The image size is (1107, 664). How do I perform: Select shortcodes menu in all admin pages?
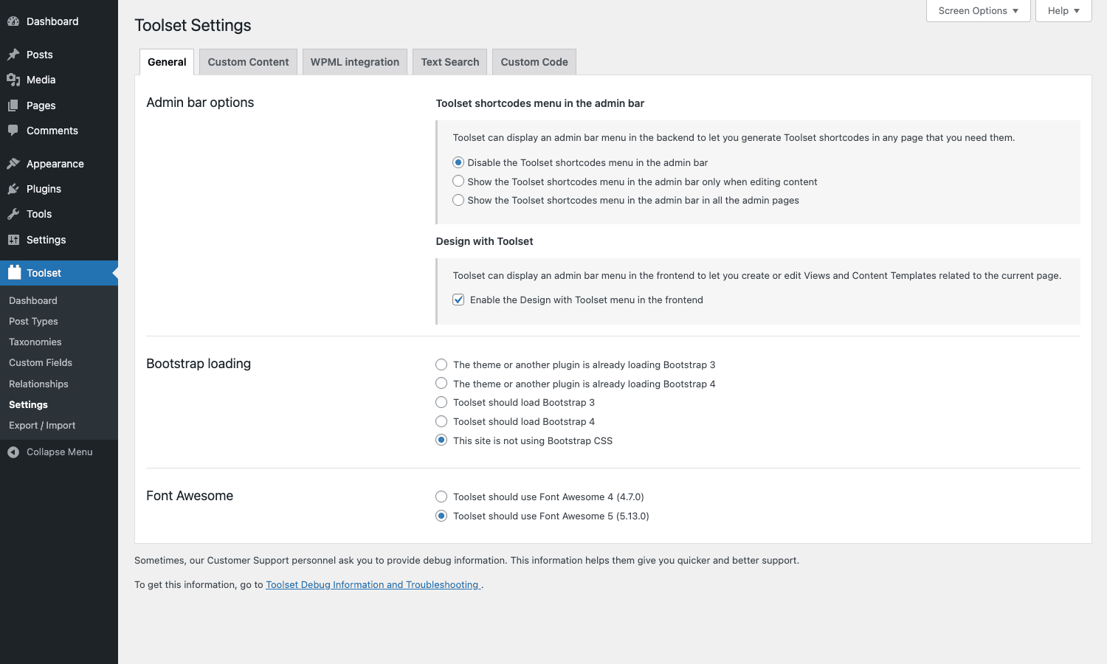click(458, 200)
